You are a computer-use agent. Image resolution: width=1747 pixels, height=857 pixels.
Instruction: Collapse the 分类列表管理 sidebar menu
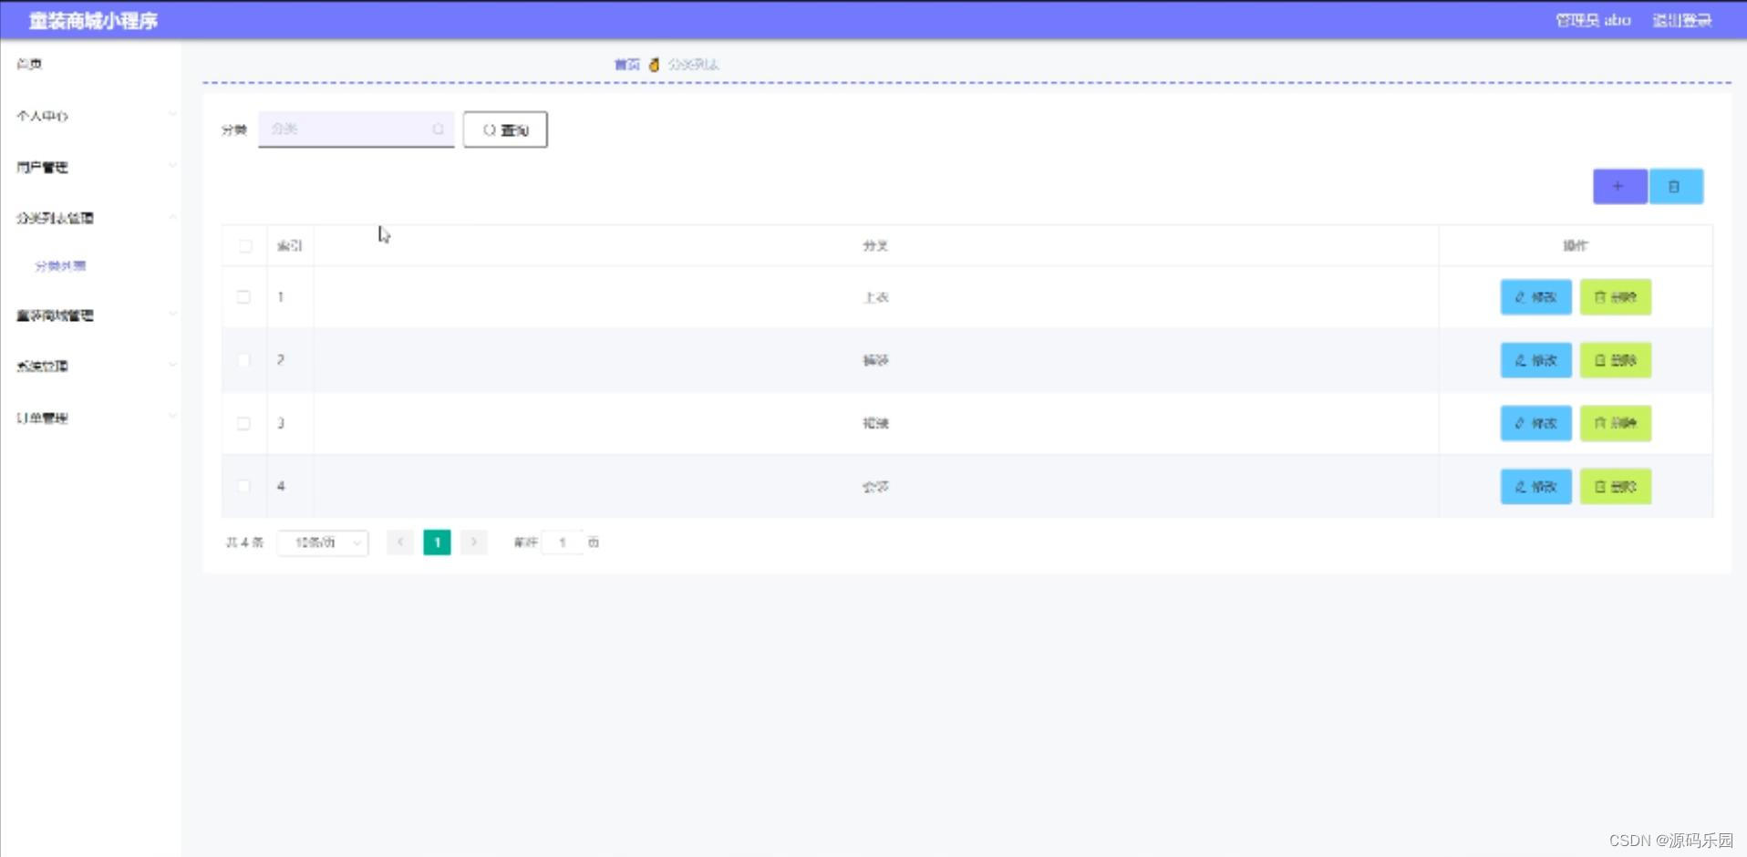pyautogui.click(x=91, y=218)
